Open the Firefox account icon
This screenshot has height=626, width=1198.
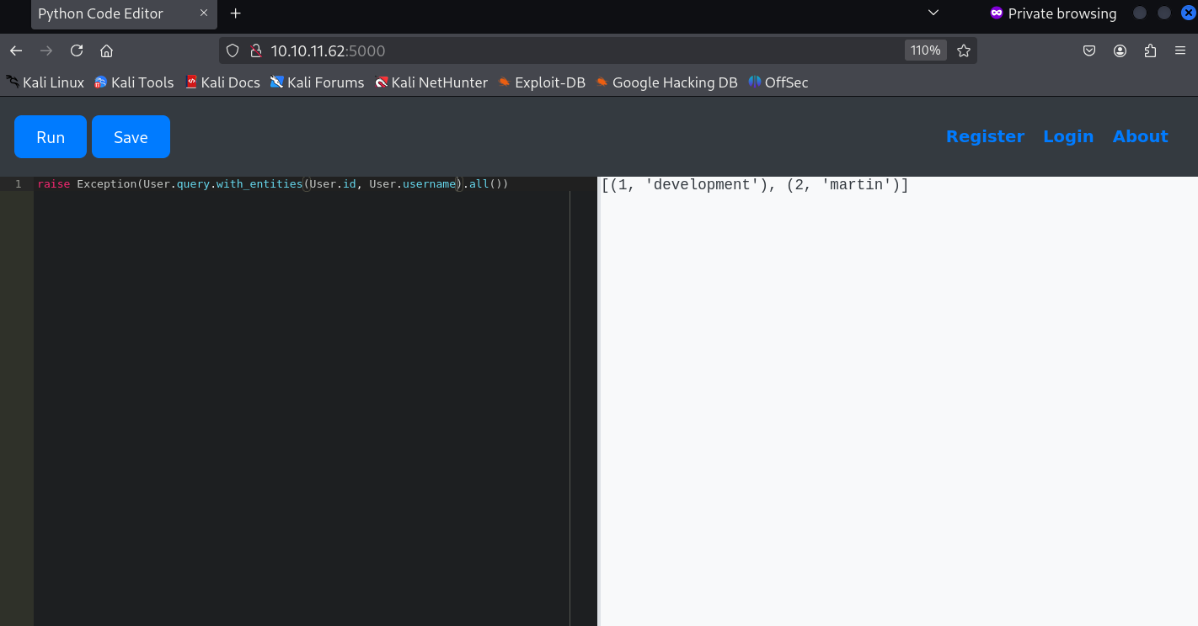pyautogui.click(x=1120, y=50)
